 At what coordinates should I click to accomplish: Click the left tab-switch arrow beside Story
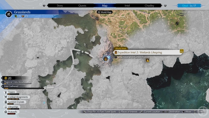pos(44,6)
